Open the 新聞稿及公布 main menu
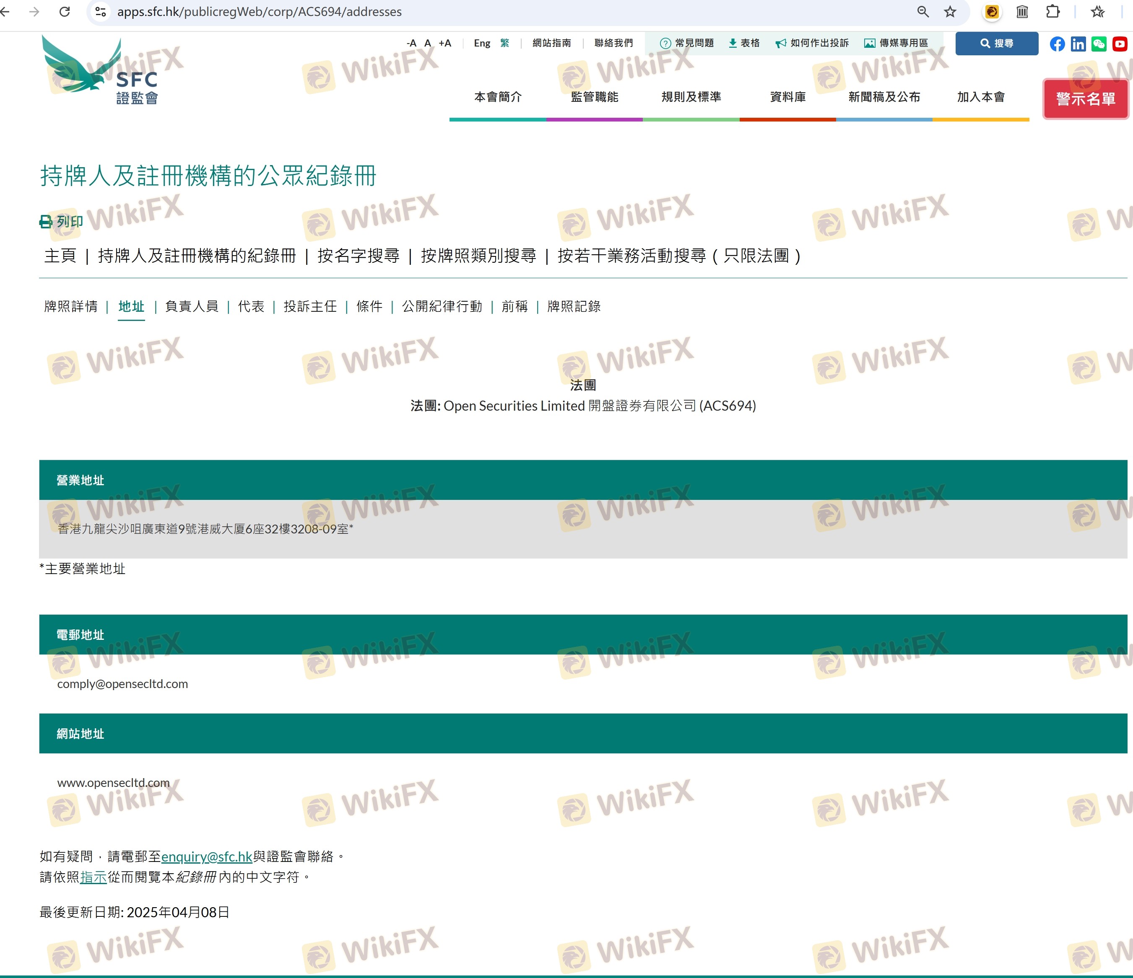Image resolution: width=1133 pixels, height=978 pixels. [x=884, y=97]
